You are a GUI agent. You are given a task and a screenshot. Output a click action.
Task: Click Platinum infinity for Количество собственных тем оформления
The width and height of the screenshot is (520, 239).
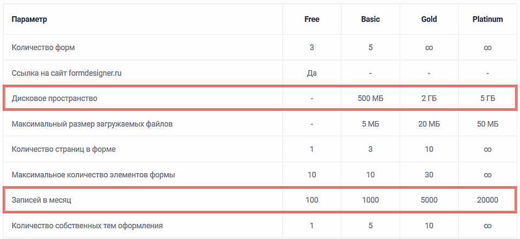[x=487, y=226]
